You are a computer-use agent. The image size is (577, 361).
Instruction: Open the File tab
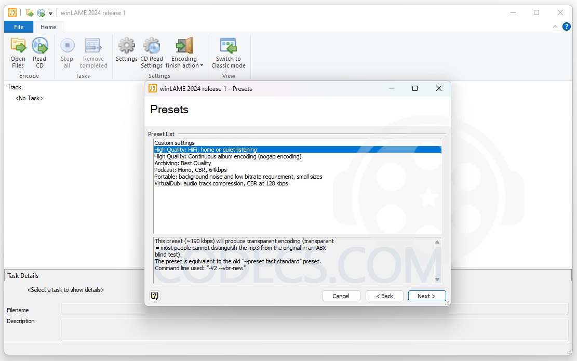click(18, 27)
